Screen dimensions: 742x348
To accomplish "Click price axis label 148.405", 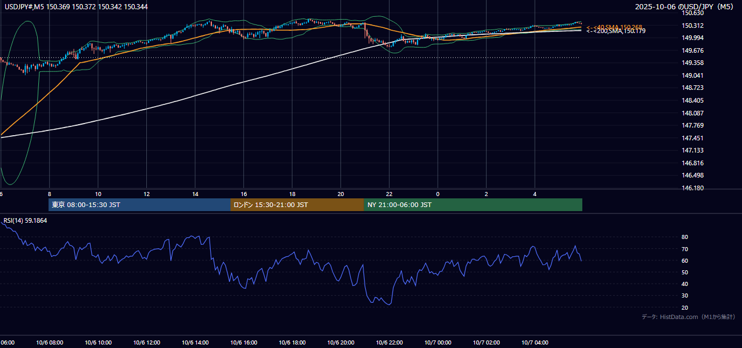I will [693, 100].
